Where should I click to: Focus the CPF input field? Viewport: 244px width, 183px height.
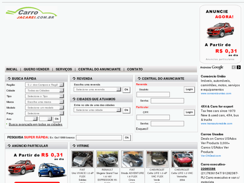153,118
